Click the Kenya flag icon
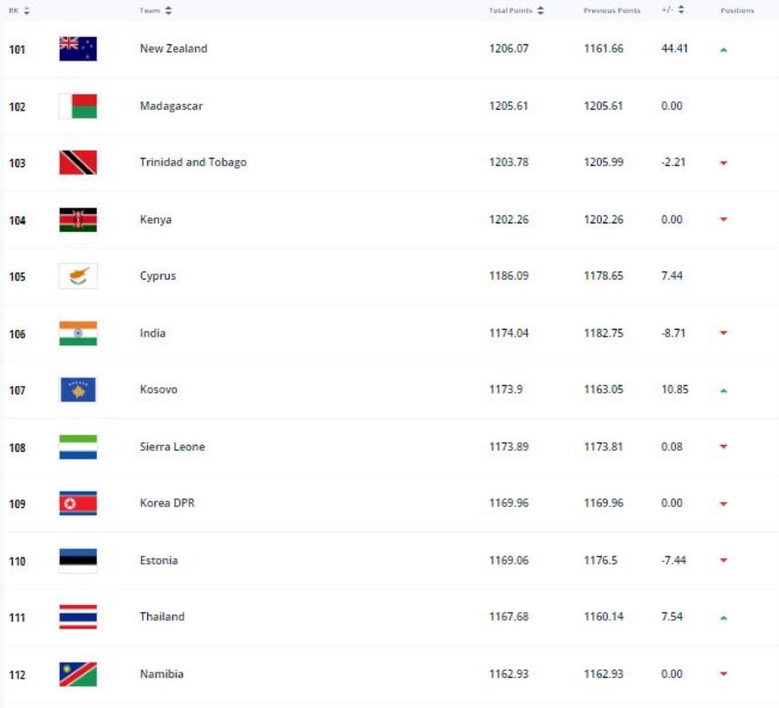Screen dimensions: 779x708 pyautogui.click(x=78, y=220)
